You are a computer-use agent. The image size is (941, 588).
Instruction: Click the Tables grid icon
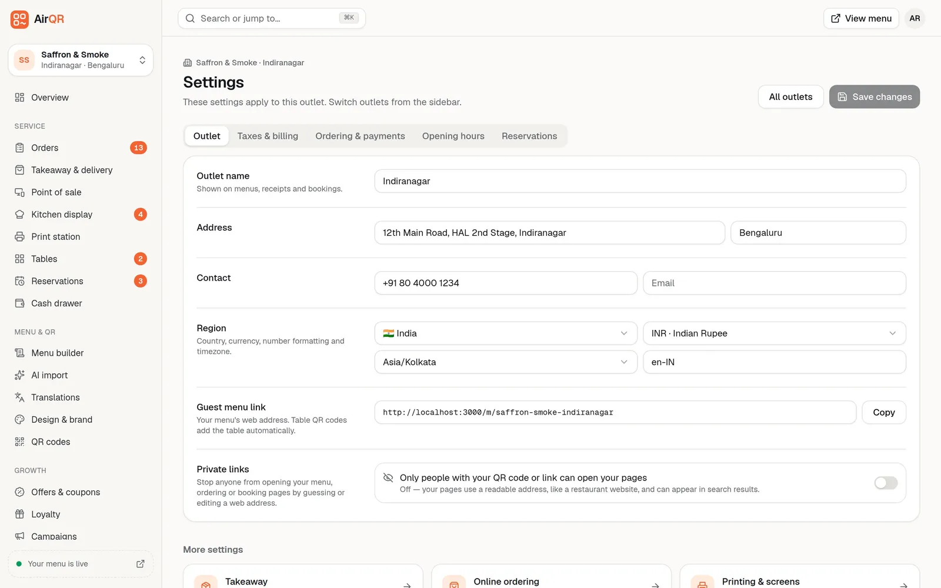click(x=19, y=259)
